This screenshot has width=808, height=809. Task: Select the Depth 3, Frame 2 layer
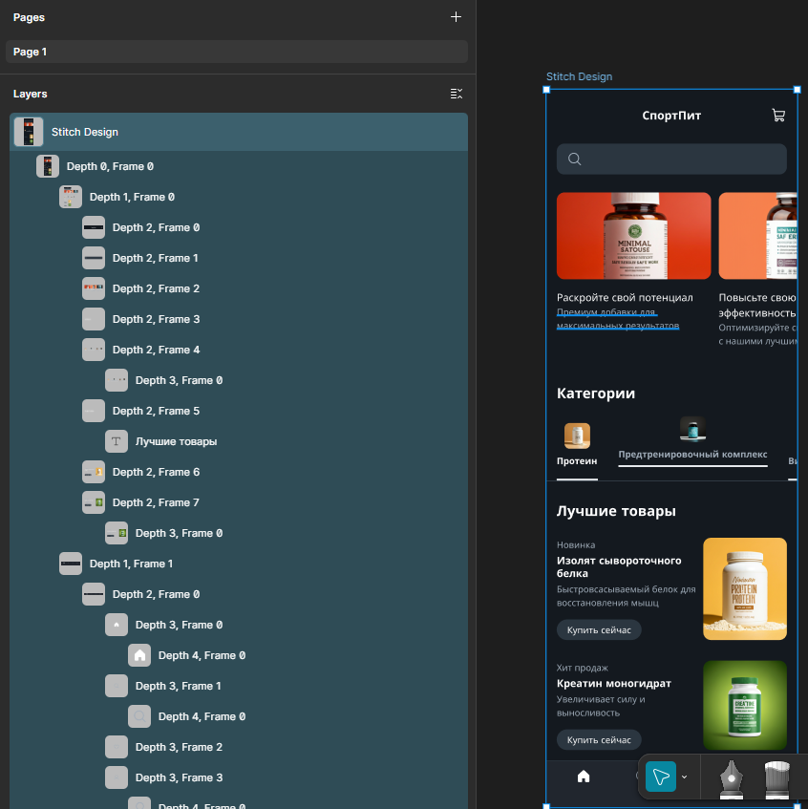pos(239,747)
